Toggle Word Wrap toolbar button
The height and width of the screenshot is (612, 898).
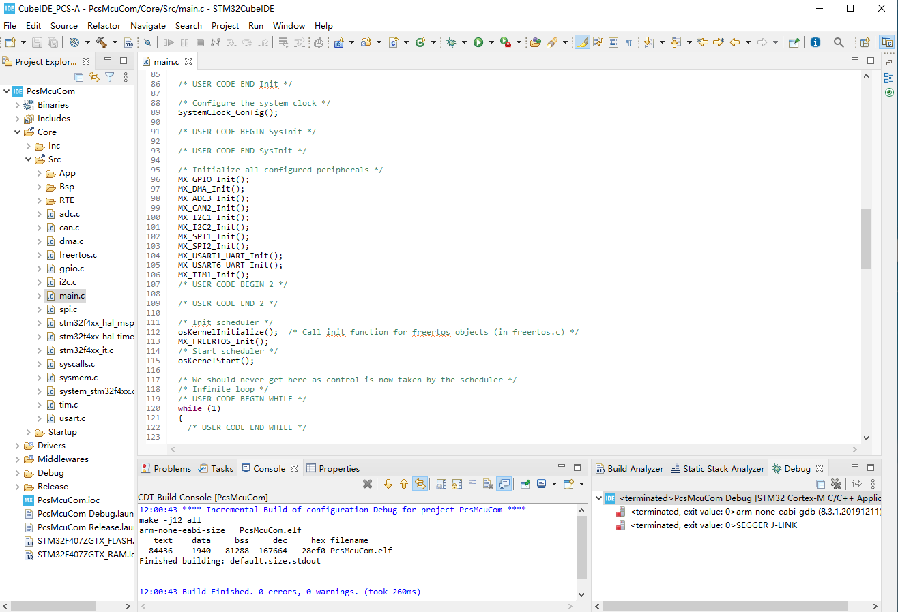click(598, 42)
